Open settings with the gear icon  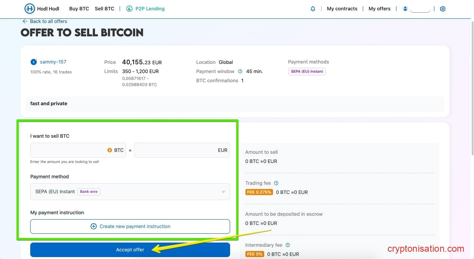(443, 8)
